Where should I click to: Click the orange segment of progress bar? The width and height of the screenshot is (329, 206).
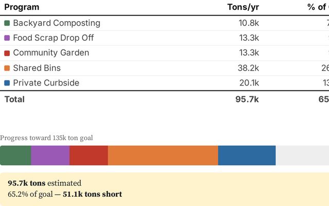click(163, 156)
